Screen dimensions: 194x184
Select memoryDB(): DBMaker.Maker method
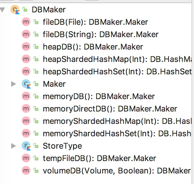click(x=99, y=97)
